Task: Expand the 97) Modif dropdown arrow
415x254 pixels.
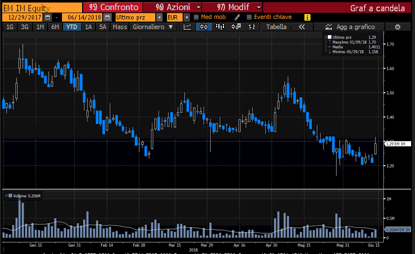Action: point(259,7)
